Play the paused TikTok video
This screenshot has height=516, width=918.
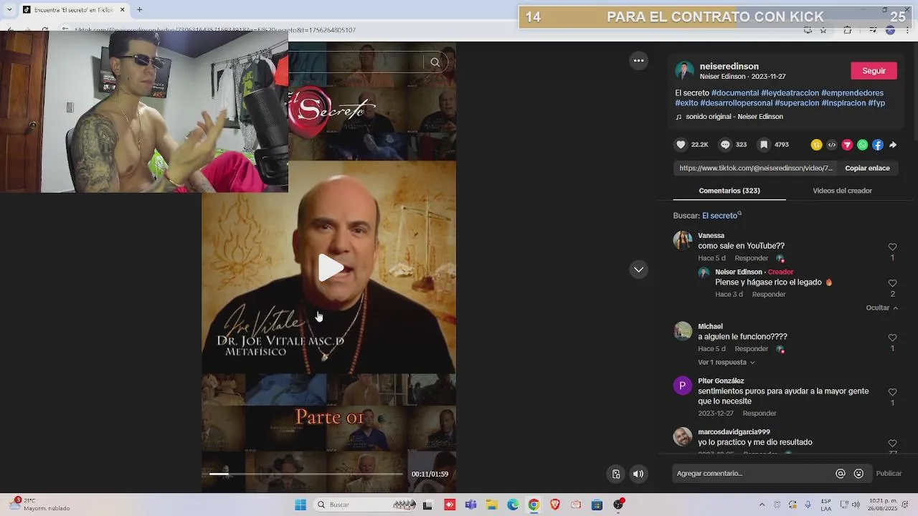coord(331,268)
